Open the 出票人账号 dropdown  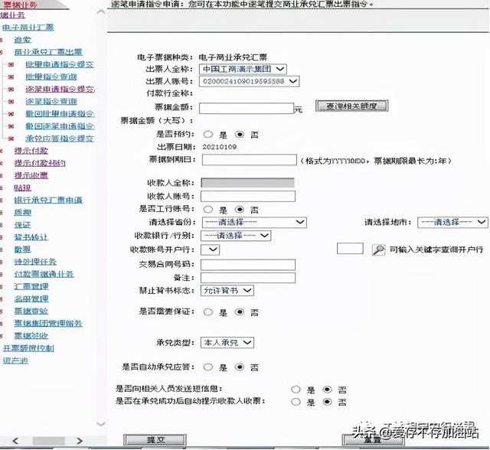pyautogui.click(x=249, y=82)
